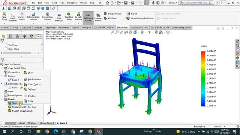
Task: Click the Home icon in title toolbar
Action: (108, 3)
